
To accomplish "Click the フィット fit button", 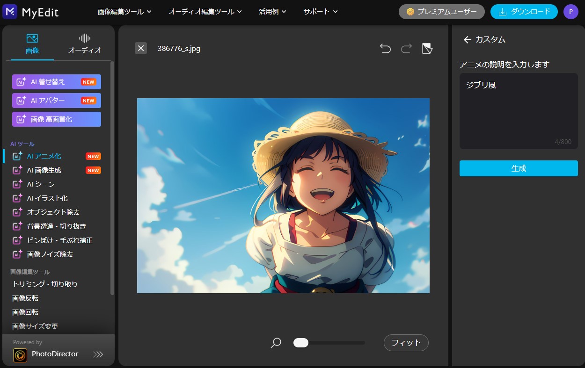I will point(406,343).
